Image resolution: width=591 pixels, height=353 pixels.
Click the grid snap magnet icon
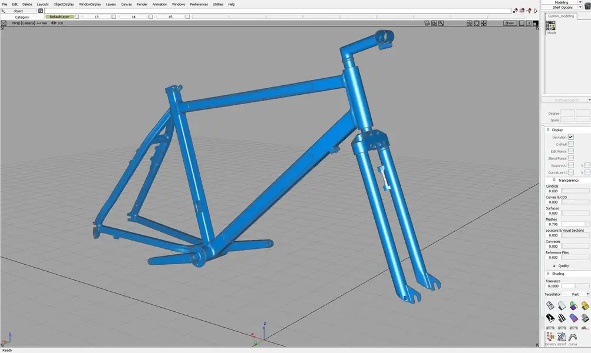pyautogui.click(x=522, y=11)
